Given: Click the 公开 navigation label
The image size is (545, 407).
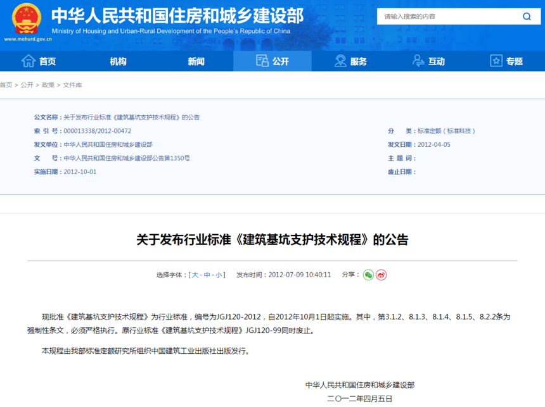Looking at the screenshot, I should click(281, 61).
